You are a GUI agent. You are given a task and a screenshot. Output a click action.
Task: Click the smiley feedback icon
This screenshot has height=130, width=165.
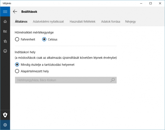coord(5,51)
